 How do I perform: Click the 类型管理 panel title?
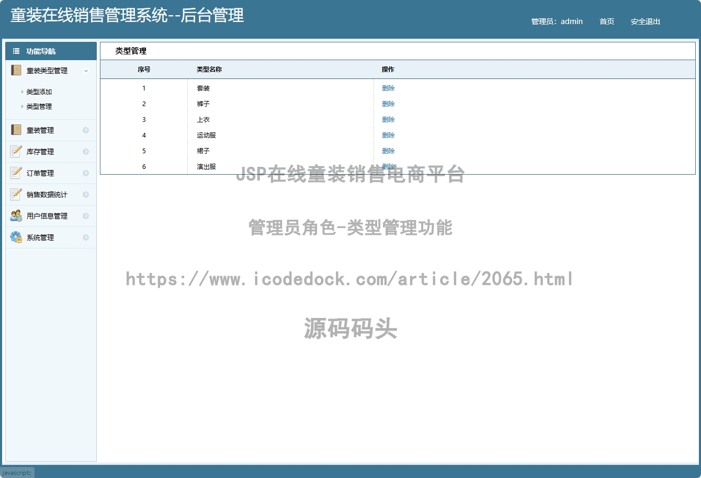tap(131, 51)
